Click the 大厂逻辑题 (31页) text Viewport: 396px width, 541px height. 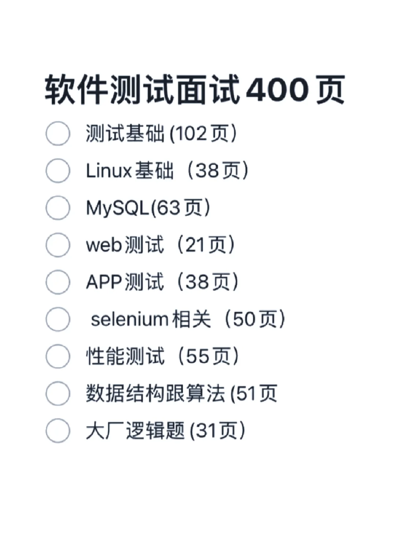(x=165, y=431)
